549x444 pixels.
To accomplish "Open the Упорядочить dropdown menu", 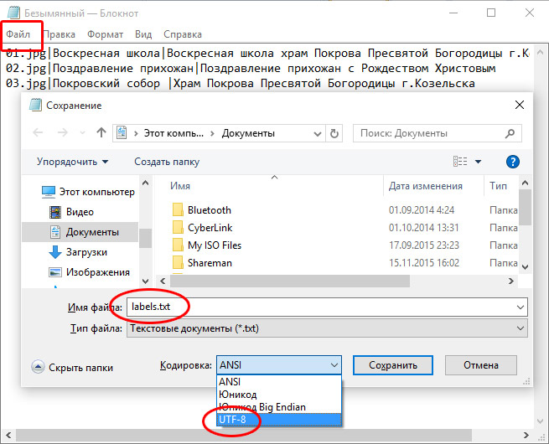I will (x=72, y=162).
